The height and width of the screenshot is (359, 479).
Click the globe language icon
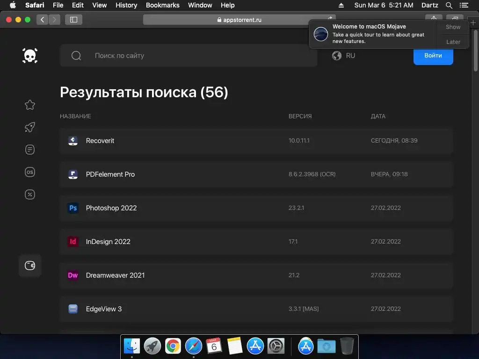pos(337,56)
